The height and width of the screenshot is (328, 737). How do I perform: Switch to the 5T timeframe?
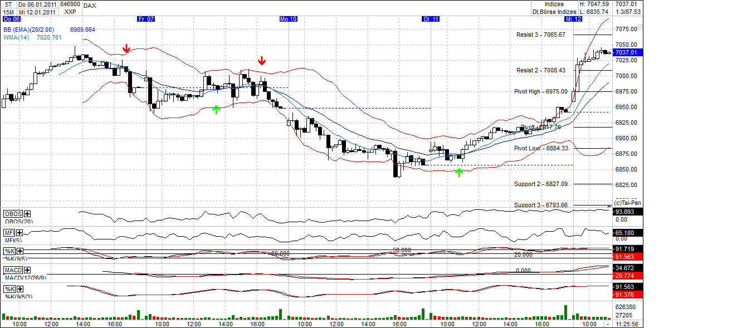(8, 4)
